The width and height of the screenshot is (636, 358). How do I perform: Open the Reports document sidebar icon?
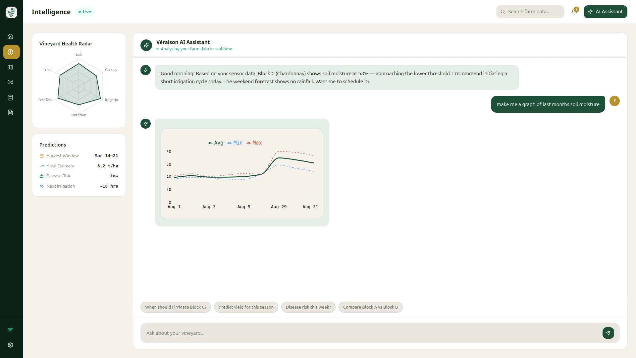(x=10, y=113)
